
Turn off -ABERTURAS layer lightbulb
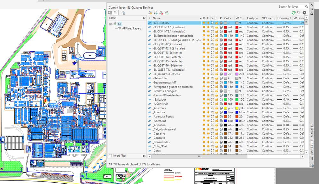[204, 23]
